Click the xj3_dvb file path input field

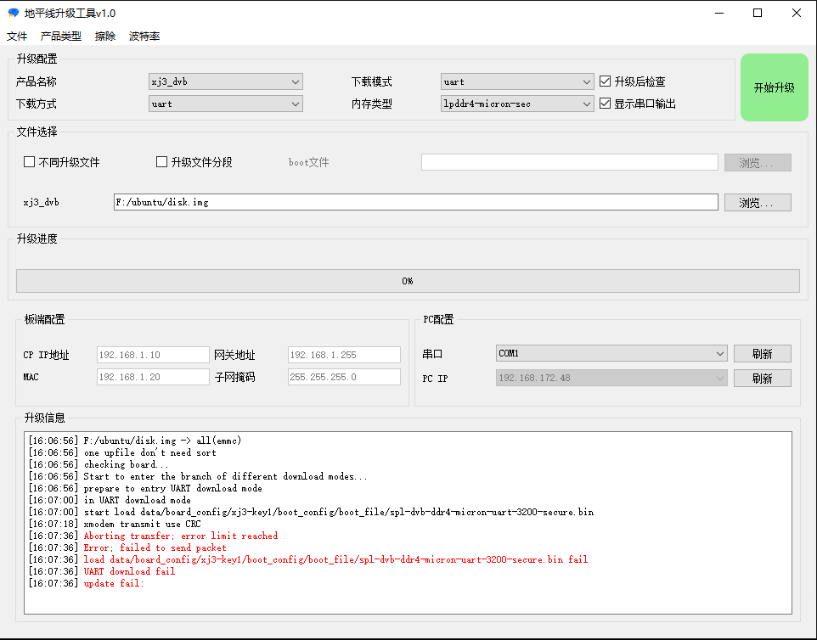pos(415,202)
